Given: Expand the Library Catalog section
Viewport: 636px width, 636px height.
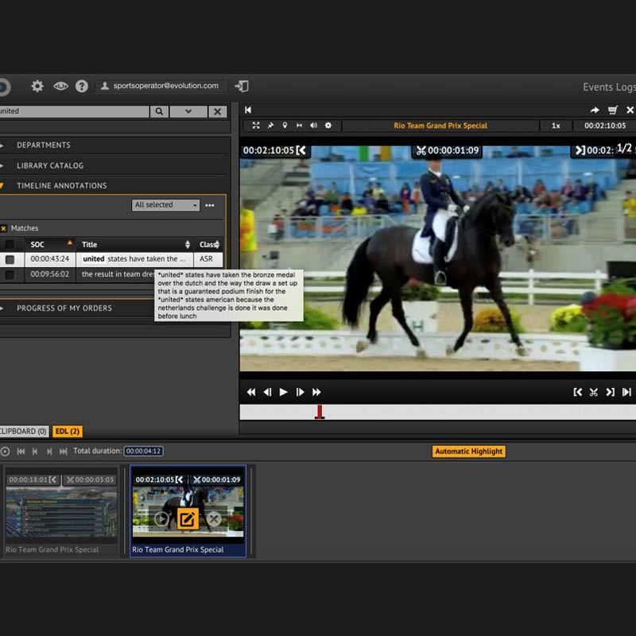Looking at the screenshot, I should [x=49, y=165].
